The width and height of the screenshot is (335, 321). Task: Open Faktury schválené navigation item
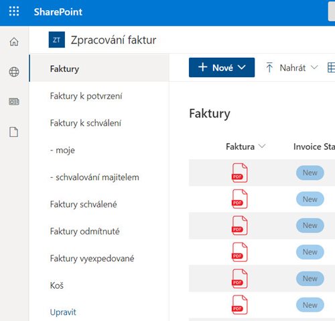pos(83,204)
